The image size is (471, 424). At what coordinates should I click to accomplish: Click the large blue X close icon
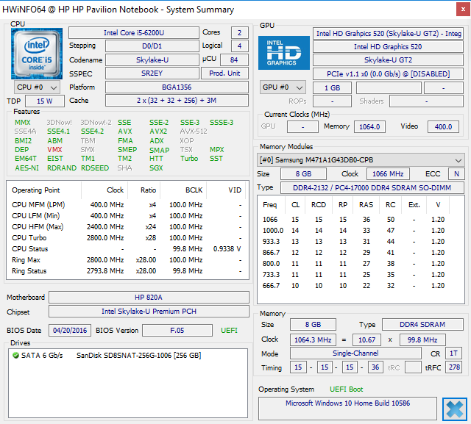pyautogui.click(x=455, y=409)
